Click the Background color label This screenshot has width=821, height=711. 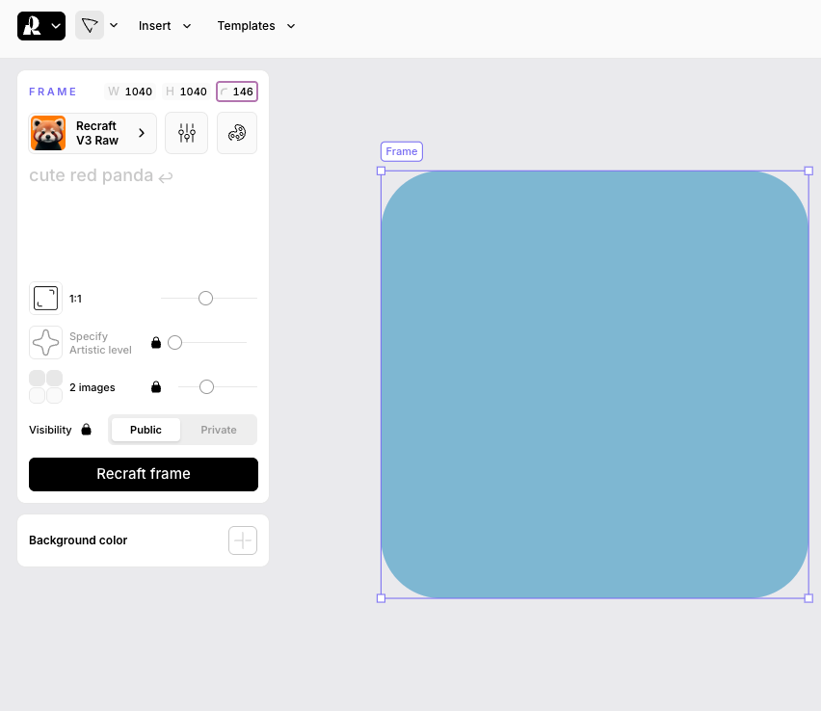click(x=78, y=540)
